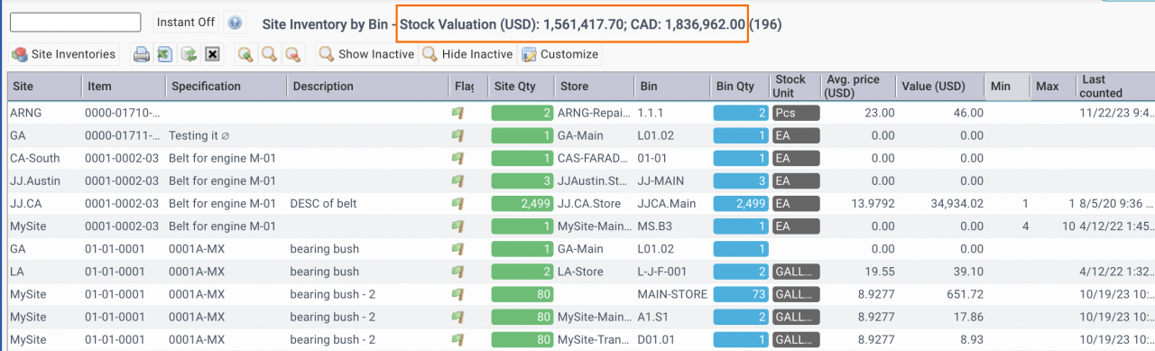Click the black X clear icon

212,54
